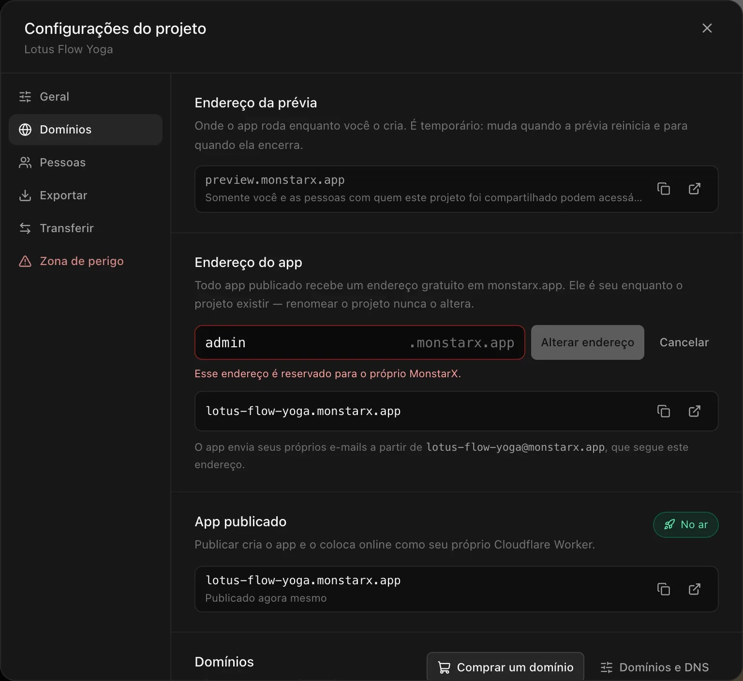Click the No ar status badge
Screen dimensions: 743x681
[686, 525]
